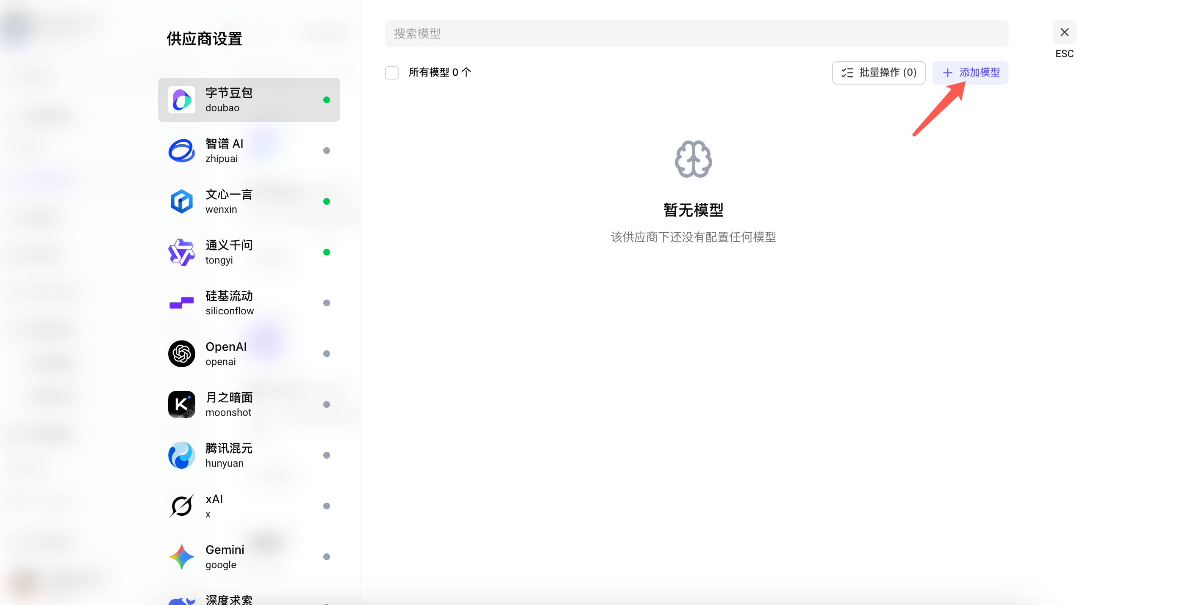Select the 深度求索 provider at list bottom
The height and width of the screenshot is (605, 1199).
[229, 599]
